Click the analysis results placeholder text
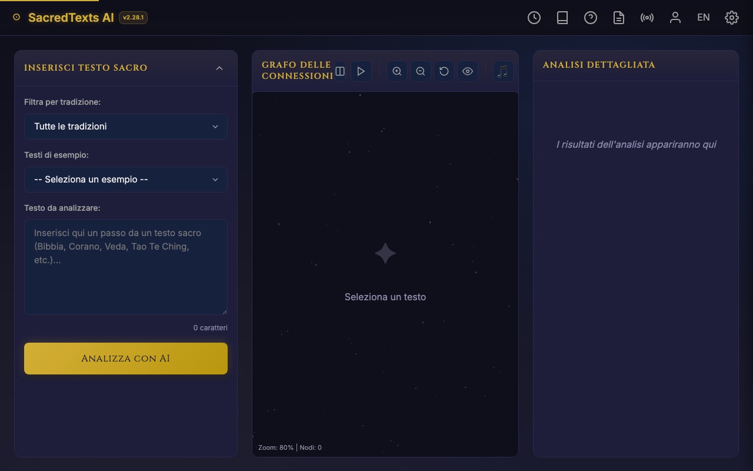 [636, 145]
